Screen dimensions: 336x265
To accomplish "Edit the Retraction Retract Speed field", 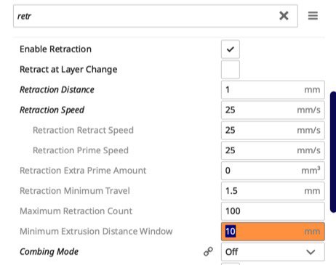I will (x=273, y=130).
